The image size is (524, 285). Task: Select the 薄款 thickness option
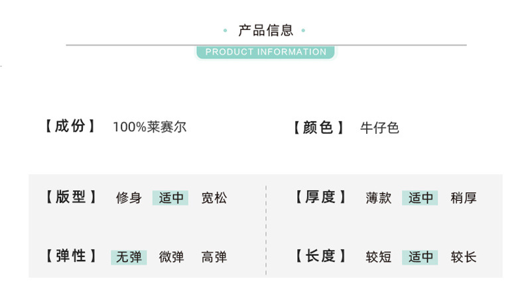point(378,198)
